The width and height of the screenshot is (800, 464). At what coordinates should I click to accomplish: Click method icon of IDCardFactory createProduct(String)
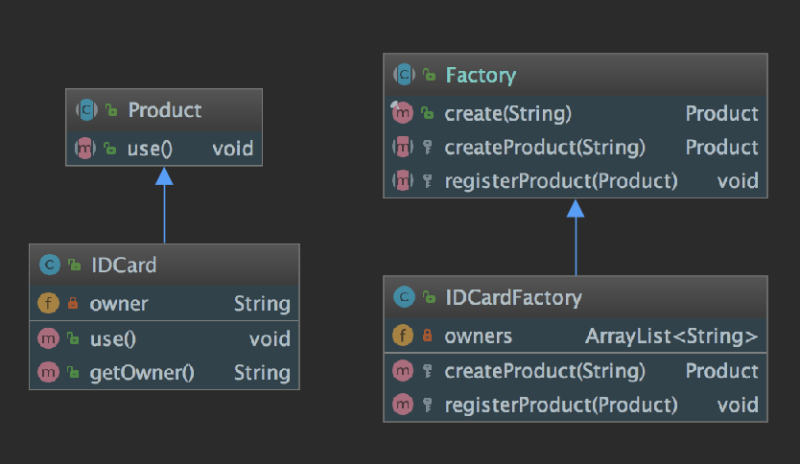403,371
